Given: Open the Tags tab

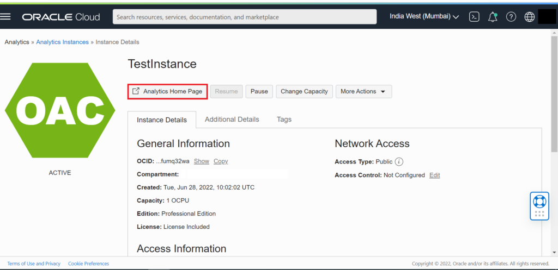Looking at the screenshot, I should pos(284,120).
